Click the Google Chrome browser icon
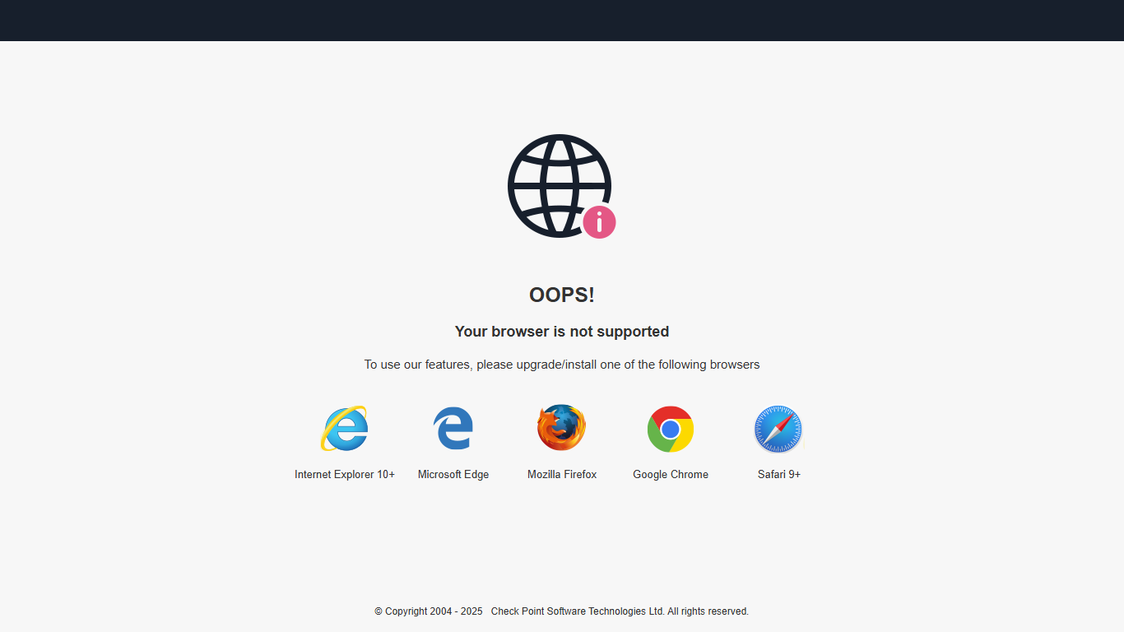This screenshot has height=632, width=1124. (671, 429)
